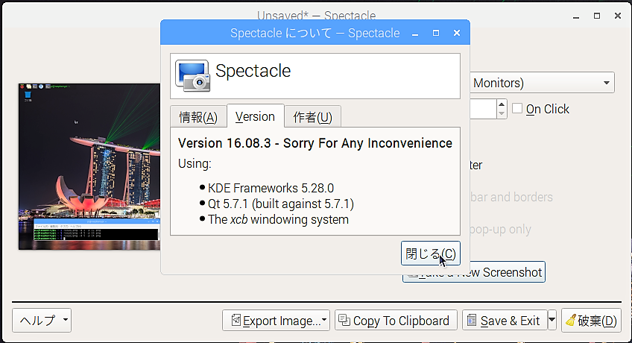Close the Spectacle について dialog window
Image resolution: width=632 pixels, height=343 pixels.
click(457, 33)
